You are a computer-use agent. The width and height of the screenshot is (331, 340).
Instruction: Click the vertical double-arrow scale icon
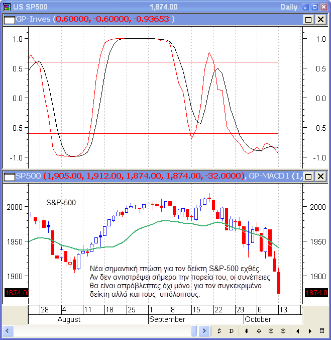(247, 331)
